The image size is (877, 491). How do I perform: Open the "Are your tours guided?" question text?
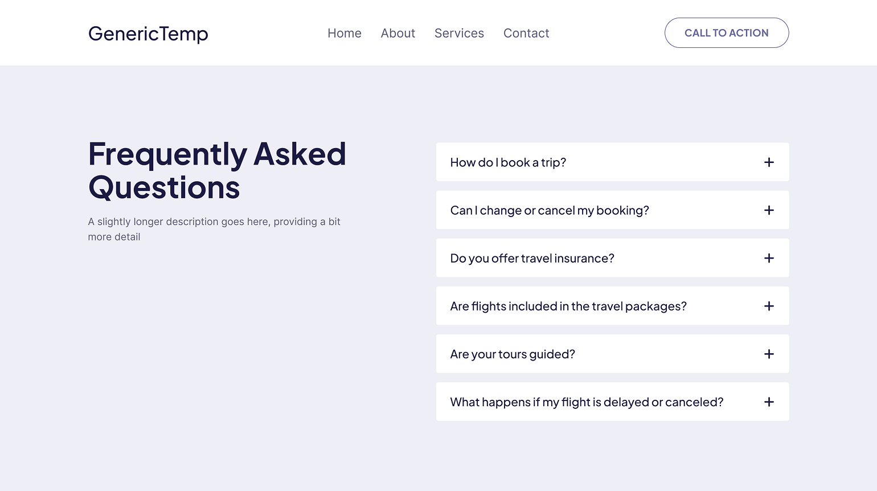click(513, 354)
